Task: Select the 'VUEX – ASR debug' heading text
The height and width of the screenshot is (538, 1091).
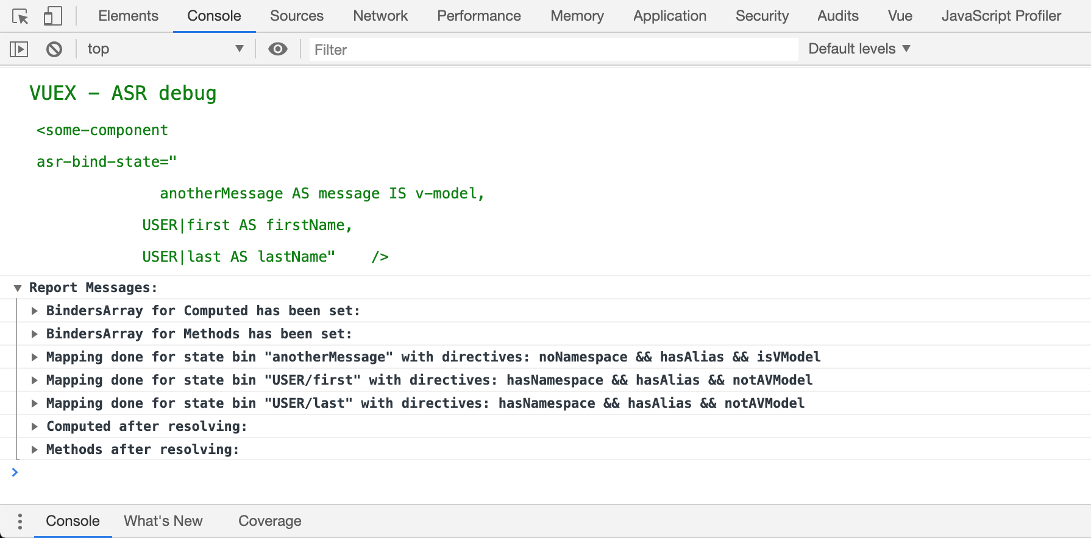Action: [123, 93]
